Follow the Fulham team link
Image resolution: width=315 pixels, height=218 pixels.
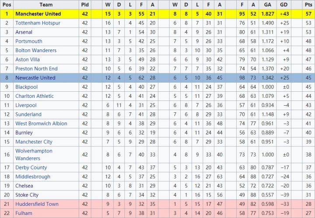coord(24,213)
